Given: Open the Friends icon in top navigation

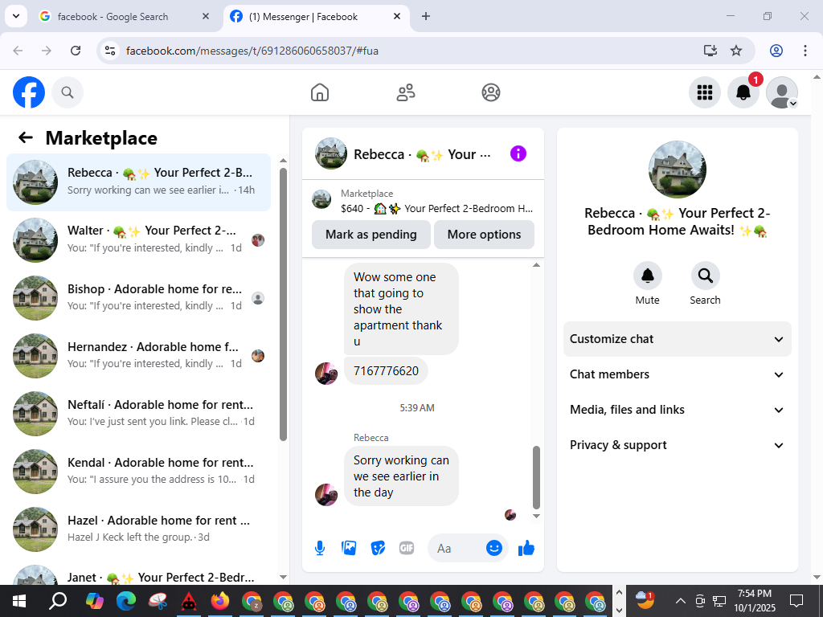Looking at the screenshot, I should (405, 92).
